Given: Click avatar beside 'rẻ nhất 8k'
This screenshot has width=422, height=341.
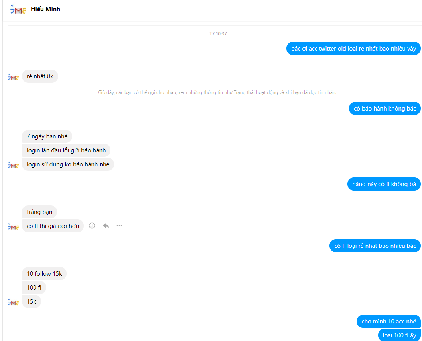Looking at the screenshot, I should point(13,77).
